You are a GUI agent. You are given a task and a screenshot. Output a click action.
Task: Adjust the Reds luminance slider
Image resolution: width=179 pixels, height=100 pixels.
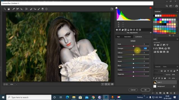(133, 46)
